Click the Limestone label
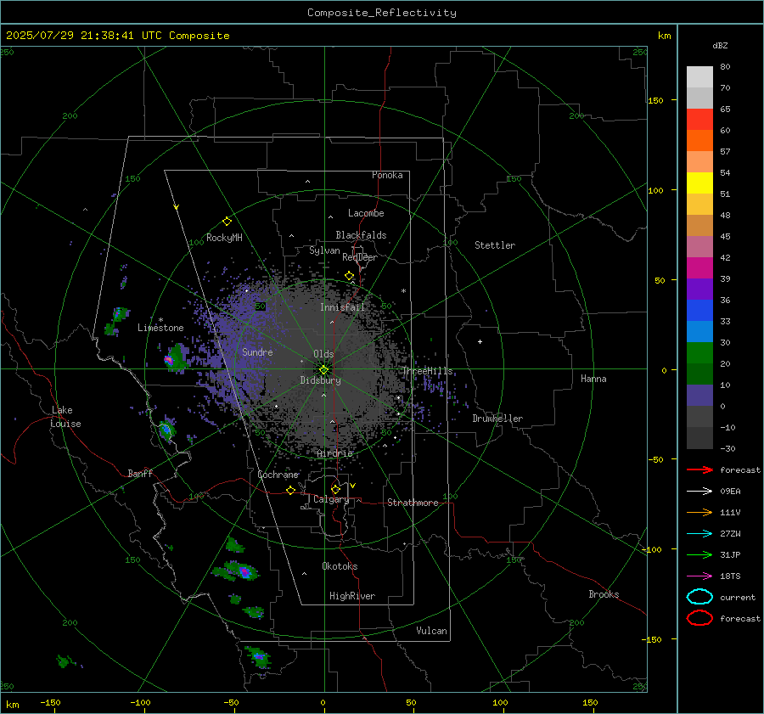Viewport: 764px width, 714px height. [x=160, y=328]
